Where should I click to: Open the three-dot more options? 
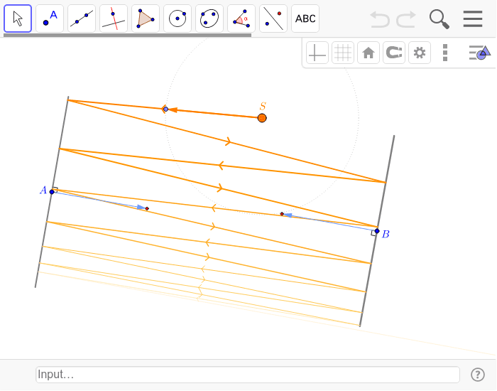coord(445,53)
